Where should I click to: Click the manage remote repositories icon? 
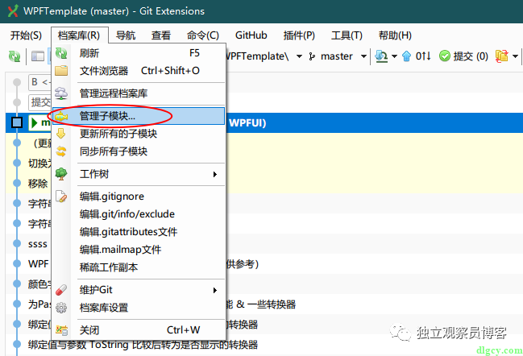[61, 93]
